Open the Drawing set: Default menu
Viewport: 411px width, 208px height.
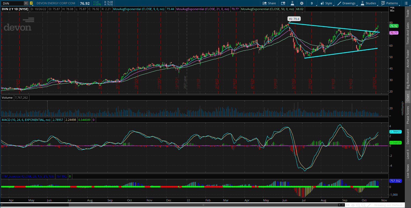388,205
